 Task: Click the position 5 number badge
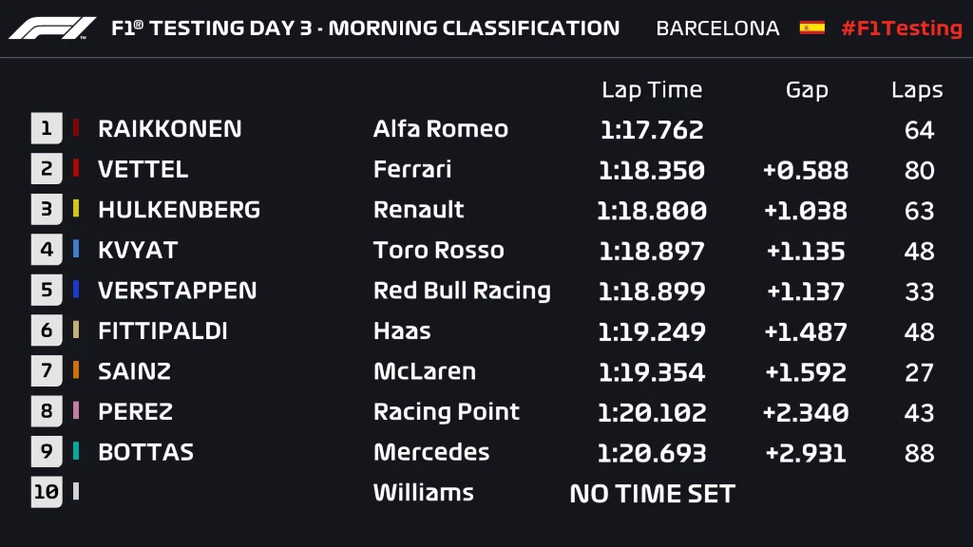click(x=46, y=291)
